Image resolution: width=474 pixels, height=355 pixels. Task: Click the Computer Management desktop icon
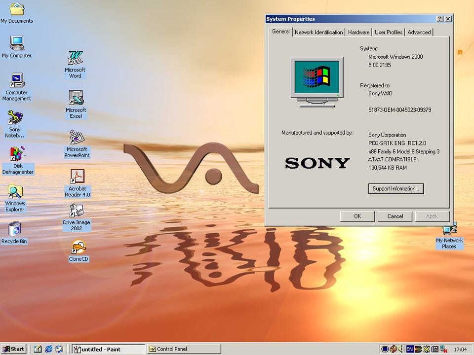17,87
